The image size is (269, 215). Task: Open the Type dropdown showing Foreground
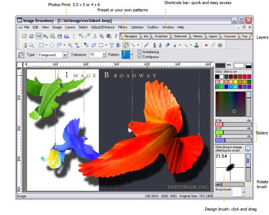point(65,55)
